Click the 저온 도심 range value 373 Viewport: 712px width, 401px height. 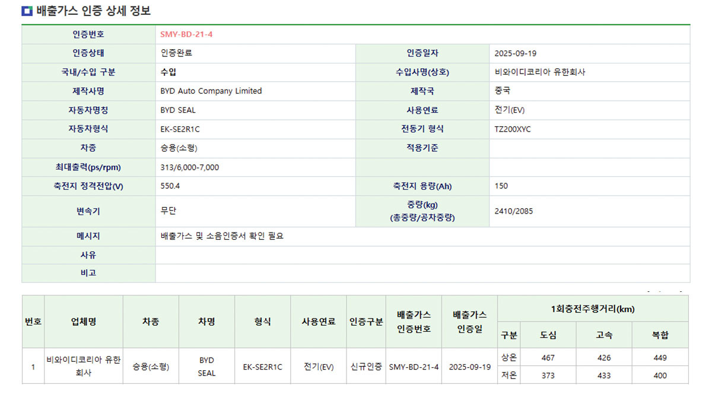point(548,375)
